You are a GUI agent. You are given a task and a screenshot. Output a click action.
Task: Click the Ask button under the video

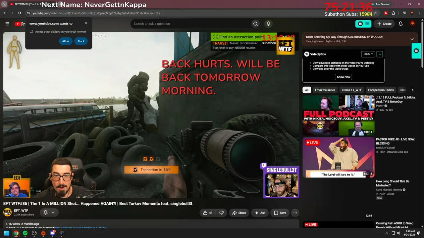(260, 213)
